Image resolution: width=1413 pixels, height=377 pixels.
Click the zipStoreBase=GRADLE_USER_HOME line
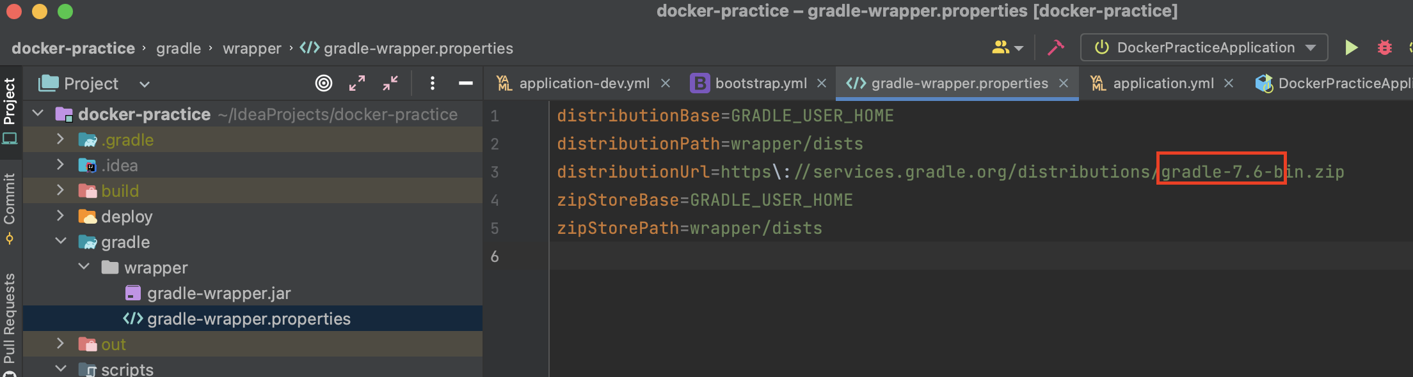coord(705,200)
